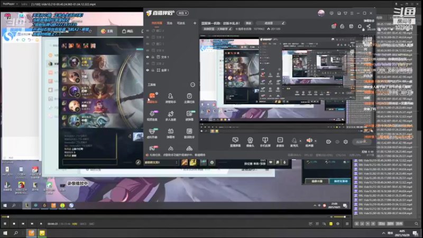Open the PotPlayer main menu dropdown
Screen dimensions: 423x238
coord(10,4)
